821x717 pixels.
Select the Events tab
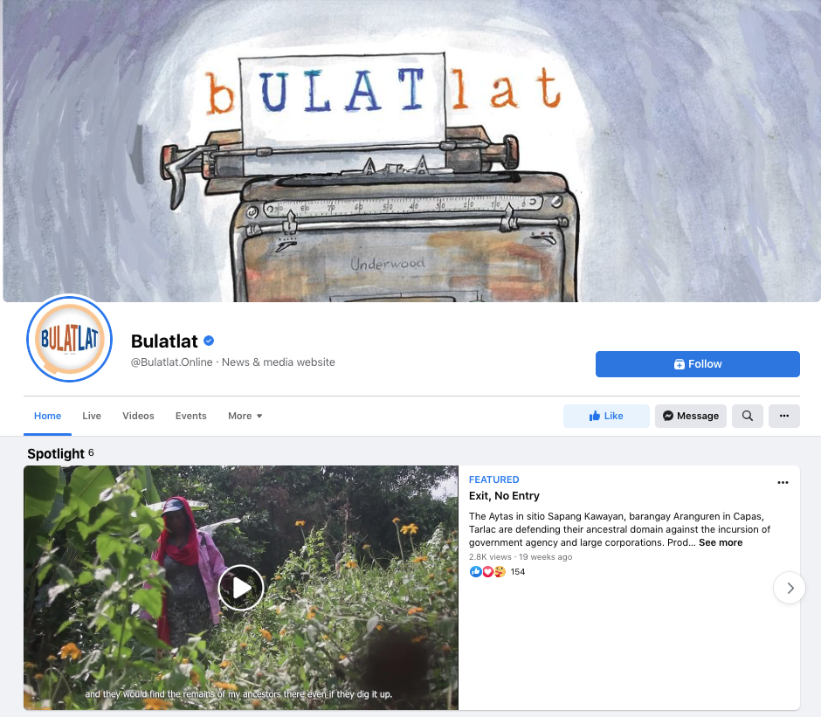pos(191,416)
